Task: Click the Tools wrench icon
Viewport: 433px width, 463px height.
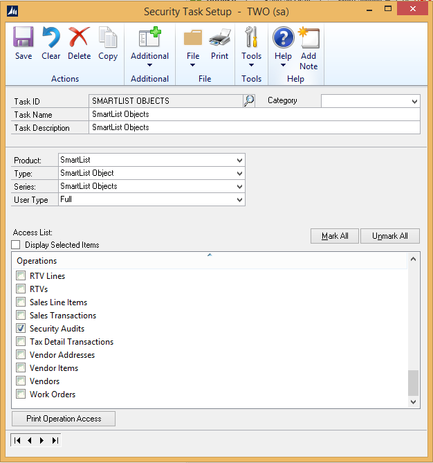Action: [x=252, y=37]
